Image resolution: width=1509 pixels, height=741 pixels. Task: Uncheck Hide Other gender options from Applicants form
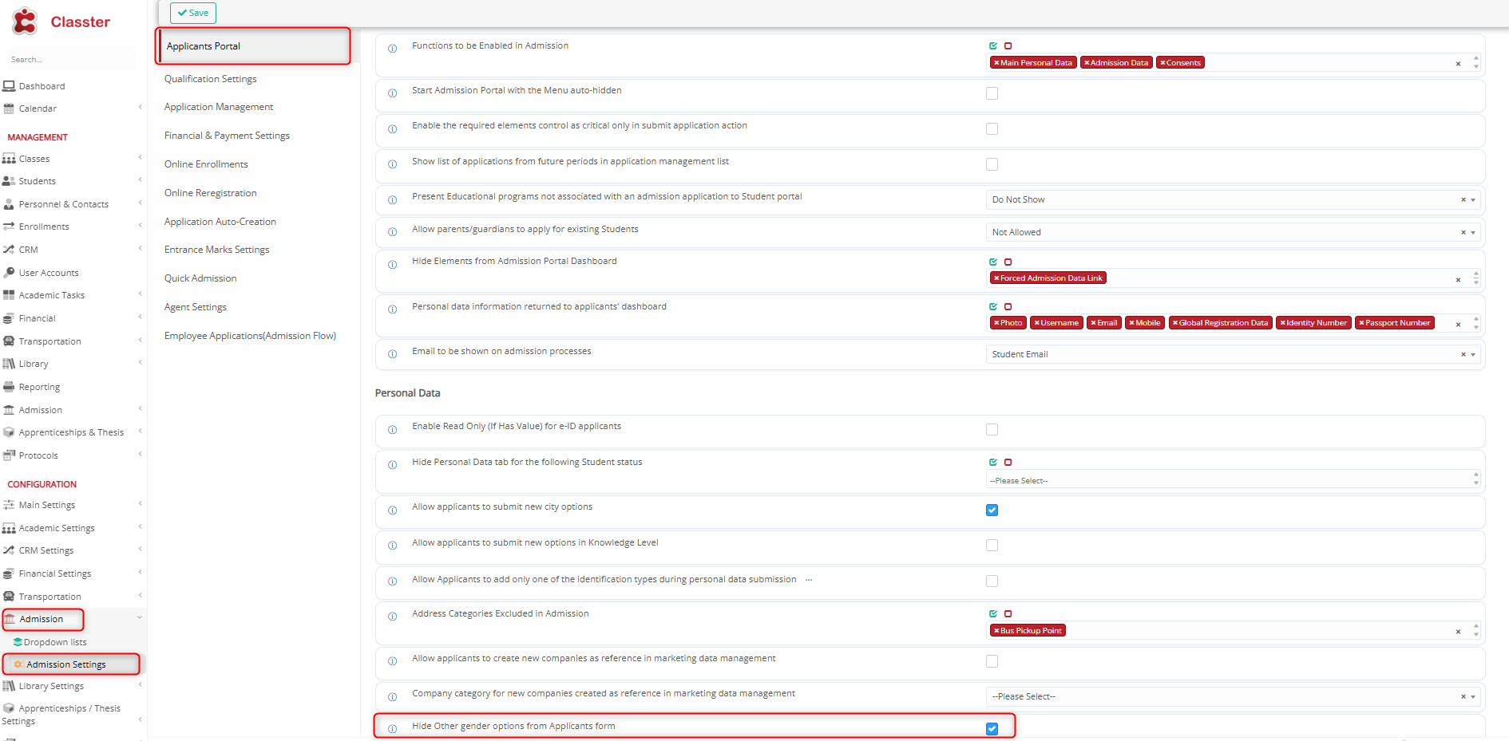(x=992, y=729)
